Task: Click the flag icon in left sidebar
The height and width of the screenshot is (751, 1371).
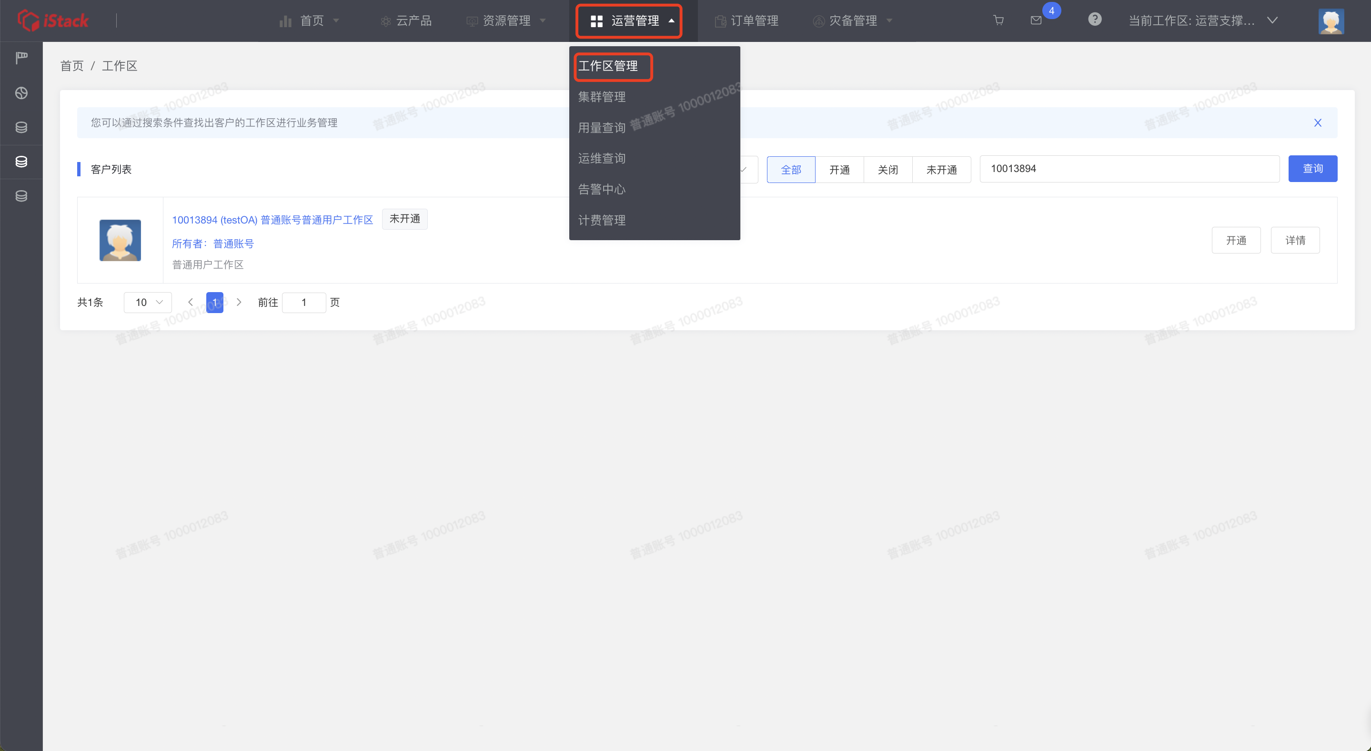Action: 21,58
